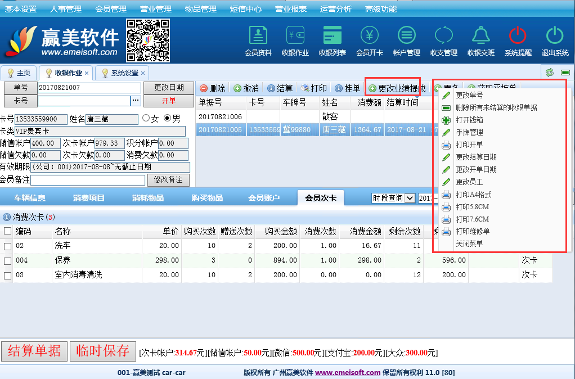Click the 会员备注 input field
The image size is (575, 379).
pos(88,181)
